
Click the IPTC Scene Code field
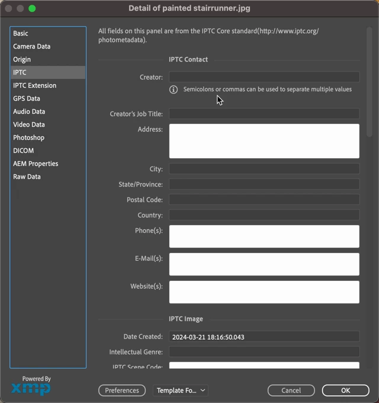[264, 365]
